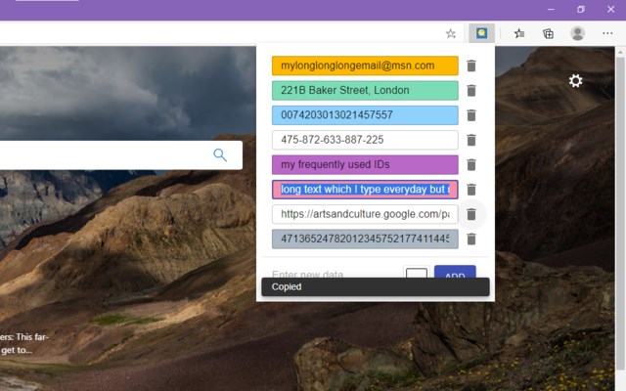The width and height of the screenshot is (626, 391).
Task: Copy the mylonglonglongemail@msn.com field
Action: pyautogui.click(x=365, y=65)
